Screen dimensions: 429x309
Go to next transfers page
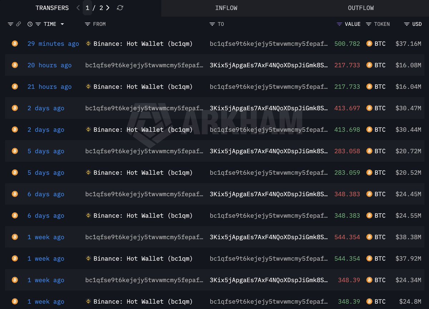108,8
